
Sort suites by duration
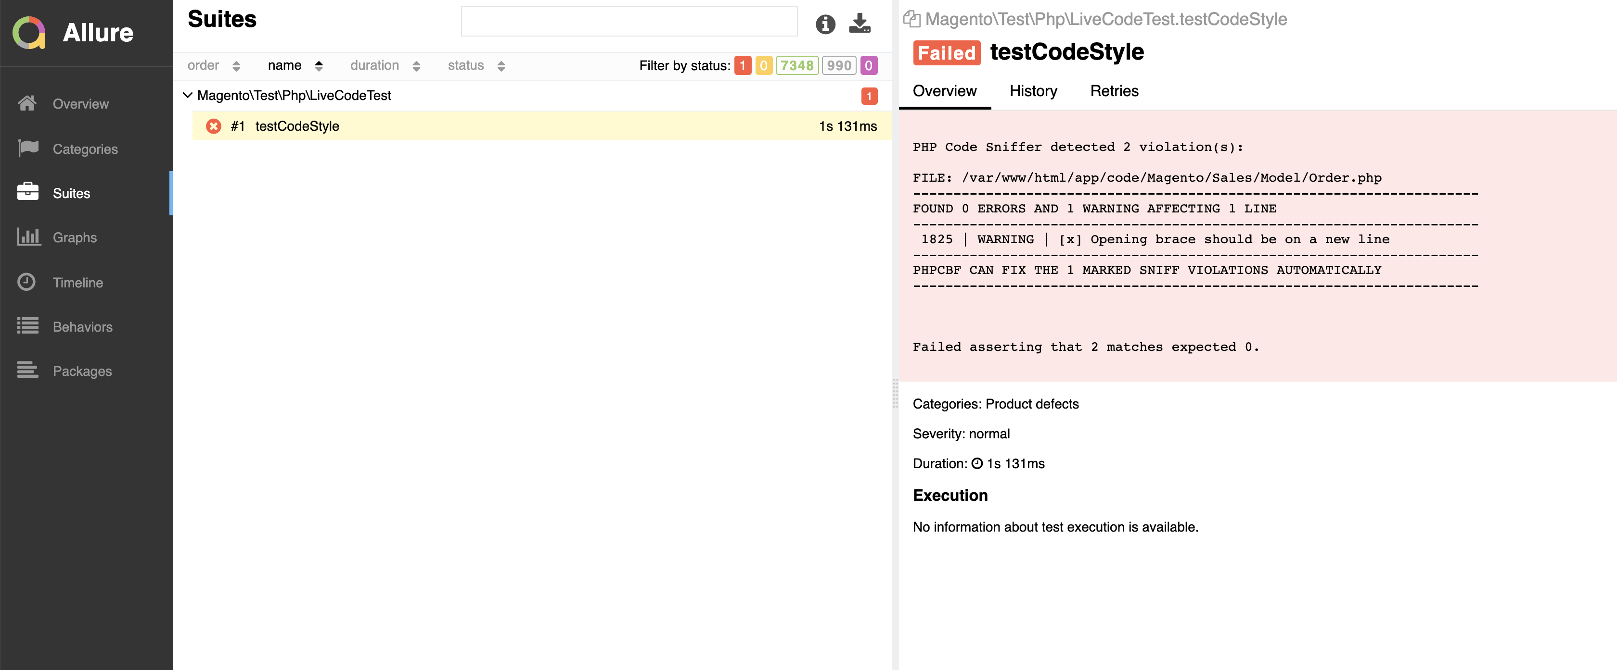tap(385, 65)
